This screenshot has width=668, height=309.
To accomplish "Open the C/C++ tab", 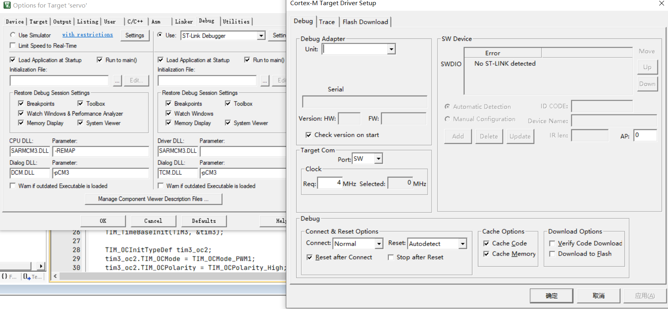I will pos(135,22).
